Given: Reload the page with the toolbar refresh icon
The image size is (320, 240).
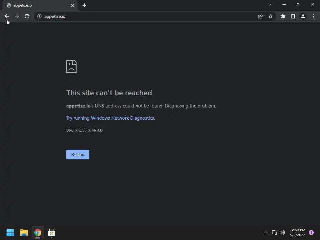Looking at the screenshot, I should 27,16.
